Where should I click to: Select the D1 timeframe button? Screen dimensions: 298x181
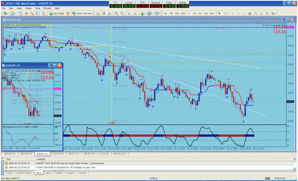click(200, 13)
